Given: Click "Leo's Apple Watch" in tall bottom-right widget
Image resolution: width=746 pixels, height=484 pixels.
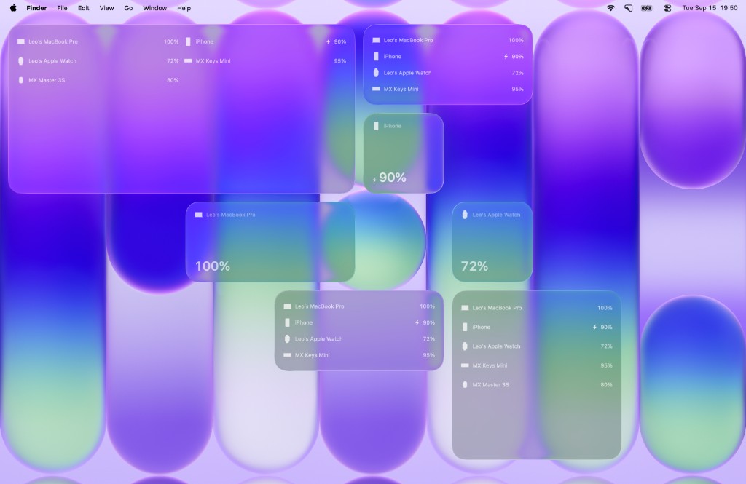Looking at the screenshot, I should pos(496,346).
